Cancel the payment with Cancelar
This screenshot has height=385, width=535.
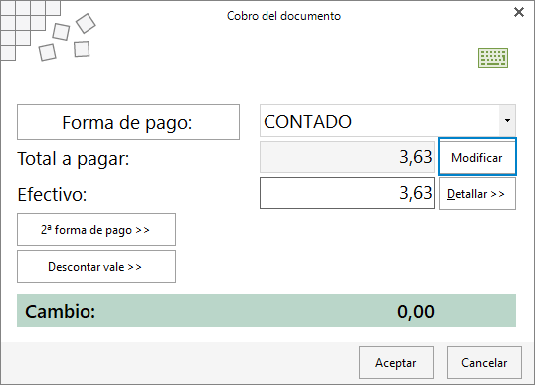click(484, 362)
